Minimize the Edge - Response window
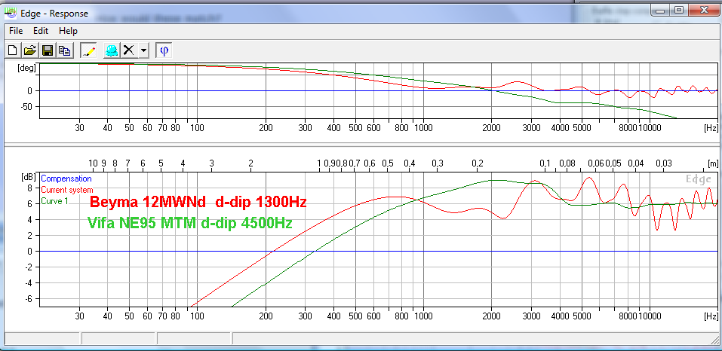This screenshot has width=722, height=351. (x=660, y=10)
